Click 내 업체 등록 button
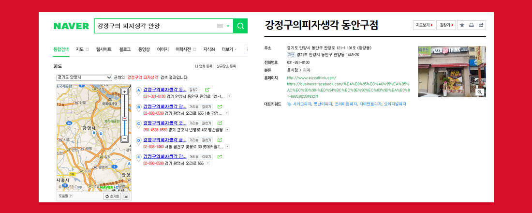This screenshot has width=532, height=213. click(204, 66)
